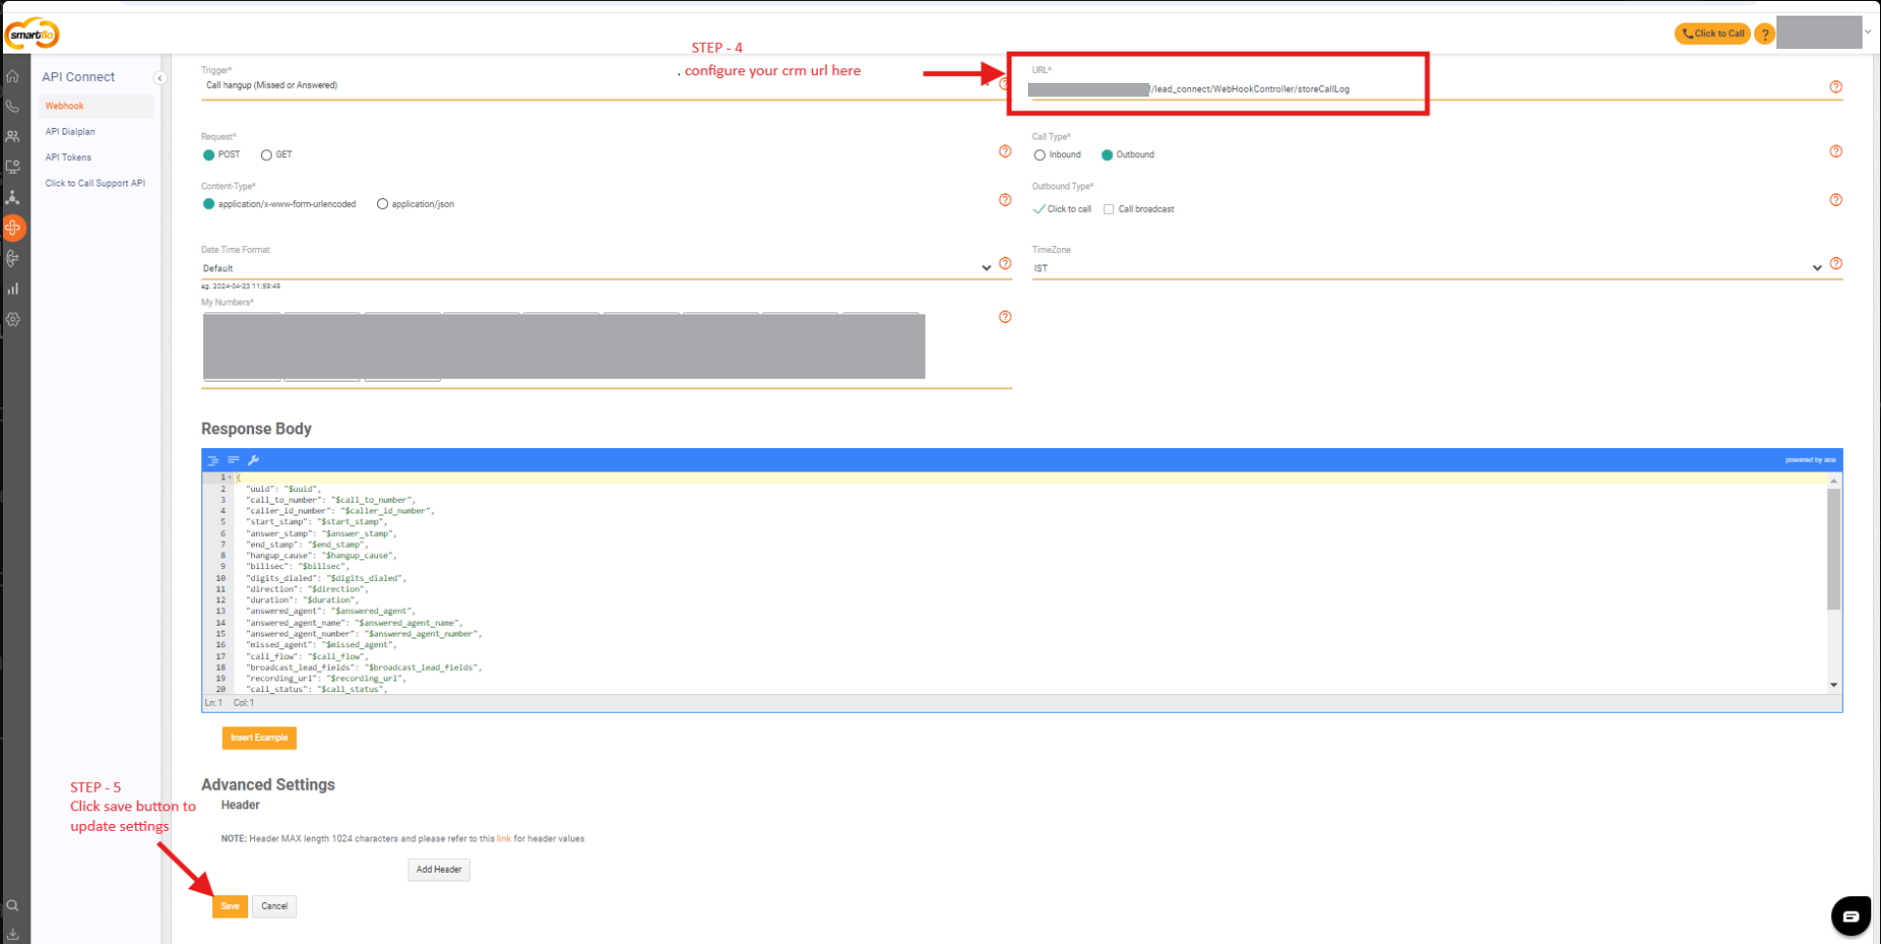1881x944 pixels.
Task: Go to API Tokens menu item
Action: click(68, 157)
